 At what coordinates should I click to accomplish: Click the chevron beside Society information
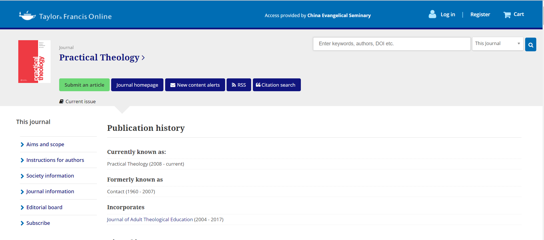(22, 176)
